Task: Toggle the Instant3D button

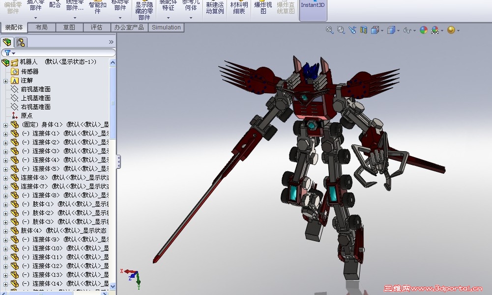Action: pos(313,10)
